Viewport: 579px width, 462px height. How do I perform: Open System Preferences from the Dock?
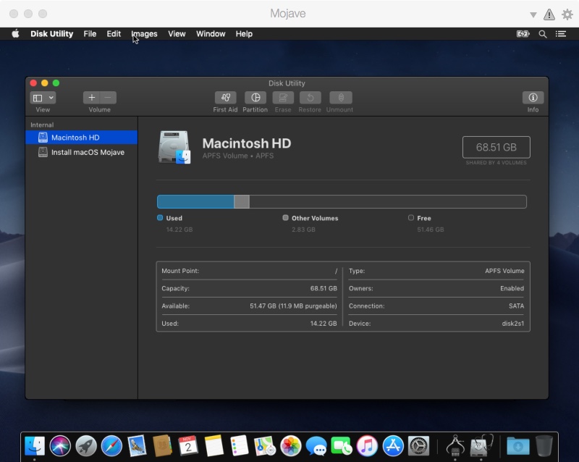point(418,446)
